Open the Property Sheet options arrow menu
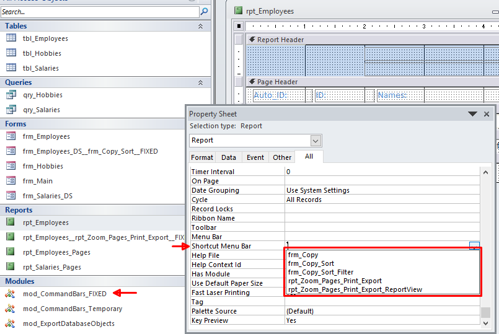 [x=472, y=114]
